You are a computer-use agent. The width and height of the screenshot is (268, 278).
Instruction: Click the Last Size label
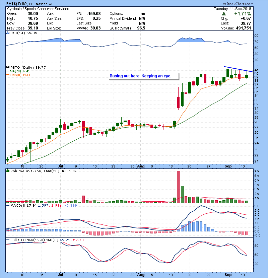(x=84, y=23)
